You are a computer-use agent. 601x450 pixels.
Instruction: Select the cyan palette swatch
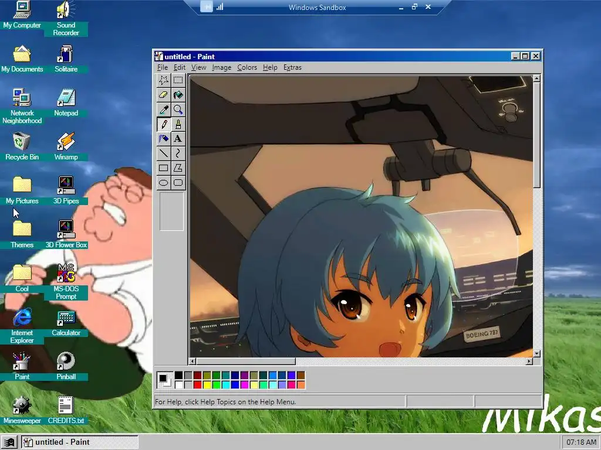(226, 384)
